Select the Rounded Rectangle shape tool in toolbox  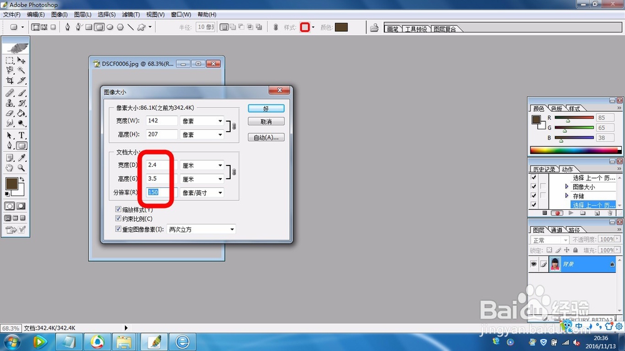(21, 146)
